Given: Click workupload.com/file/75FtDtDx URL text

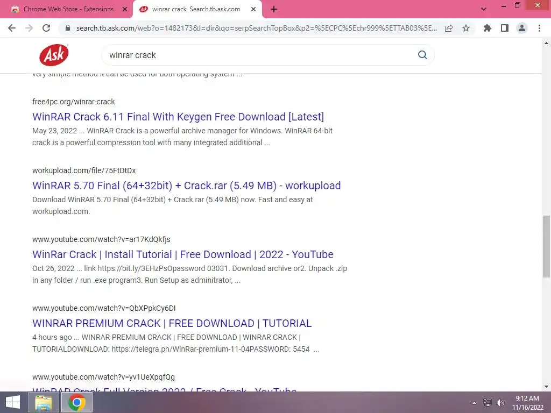Looking at the screenshot, I should (84, 170).
